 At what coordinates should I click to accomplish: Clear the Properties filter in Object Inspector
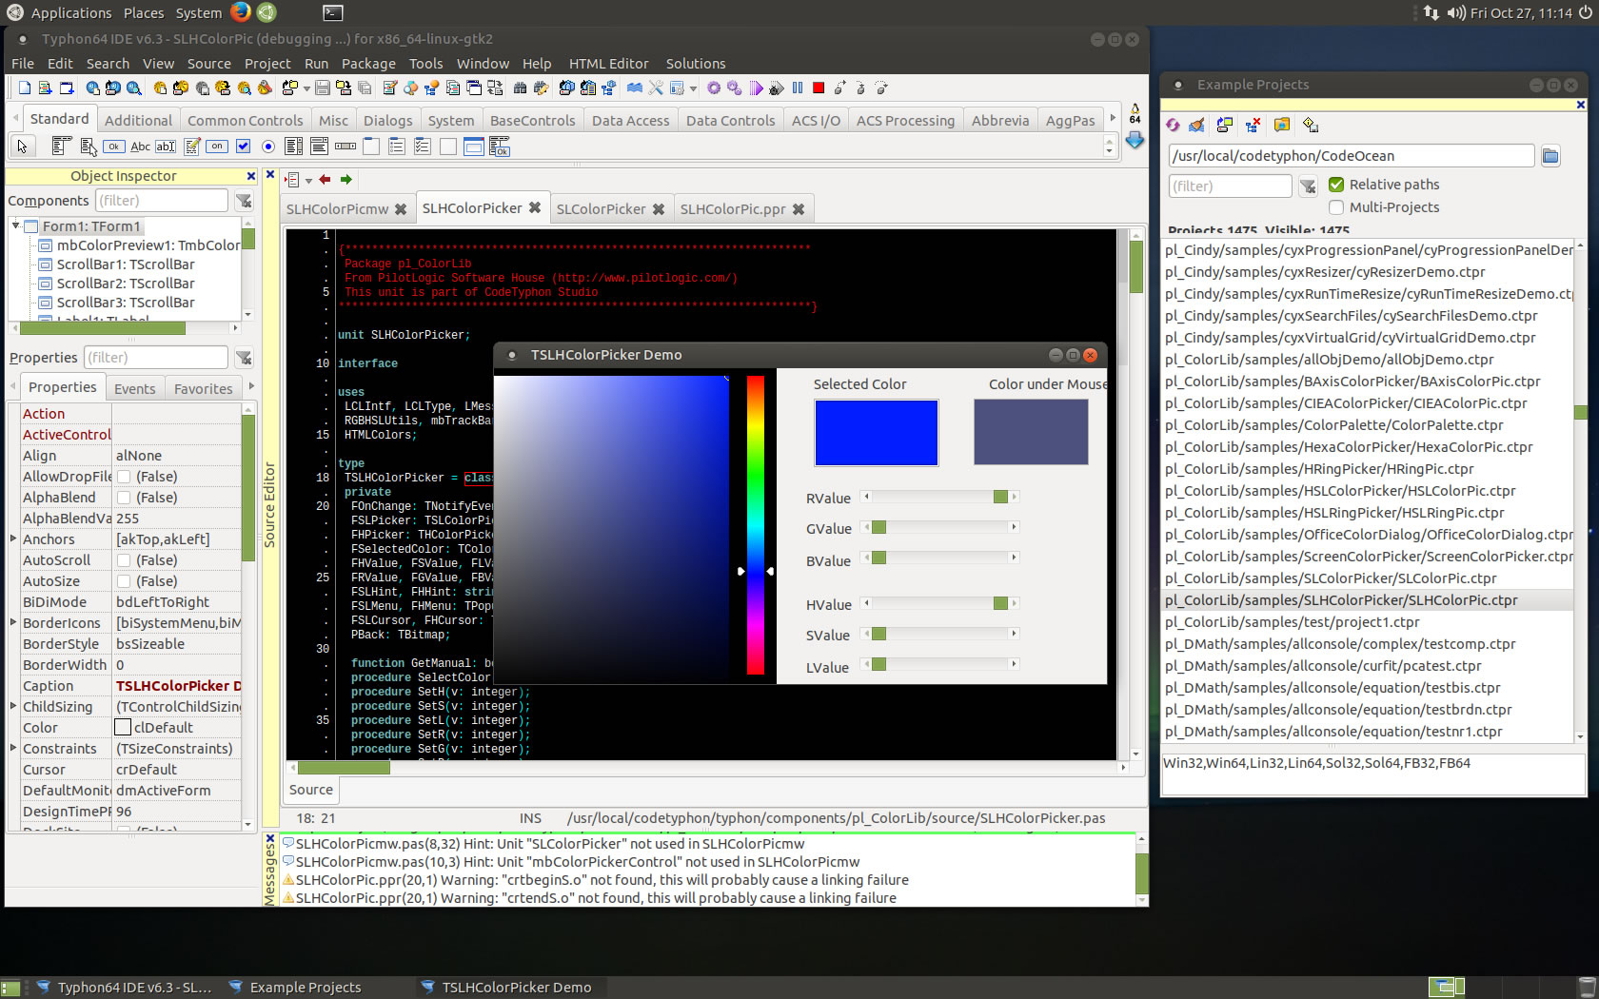tap(244, 358)
